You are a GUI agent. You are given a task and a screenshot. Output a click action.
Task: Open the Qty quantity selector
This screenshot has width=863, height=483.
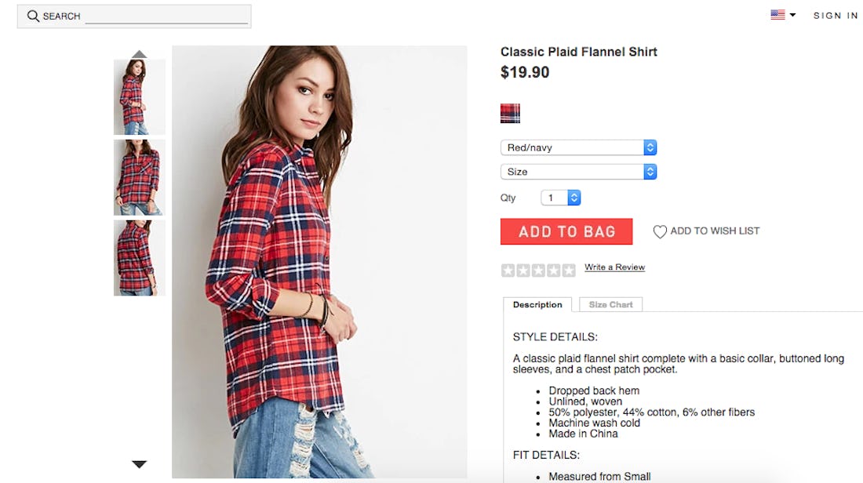tap(561, 198)
